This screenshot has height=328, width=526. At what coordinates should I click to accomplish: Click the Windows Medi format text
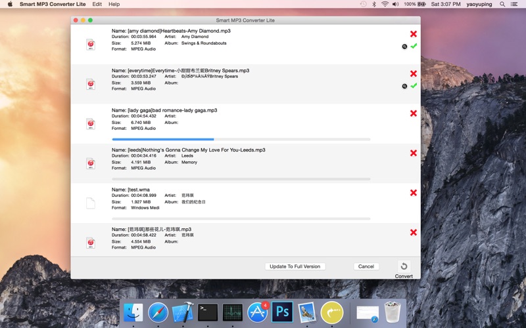145,208
